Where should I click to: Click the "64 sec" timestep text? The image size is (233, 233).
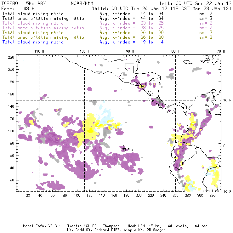201,226
